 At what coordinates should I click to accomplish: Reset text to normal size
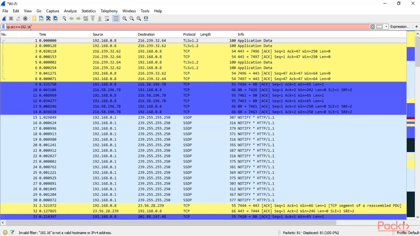click(139, 19)
